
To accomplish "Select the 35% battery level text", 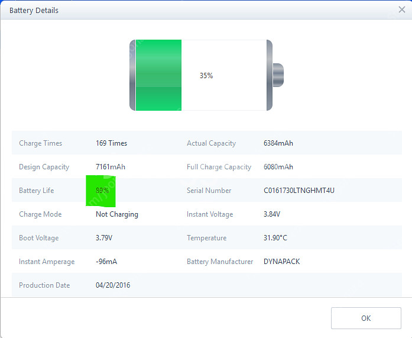I will [206, 76].
